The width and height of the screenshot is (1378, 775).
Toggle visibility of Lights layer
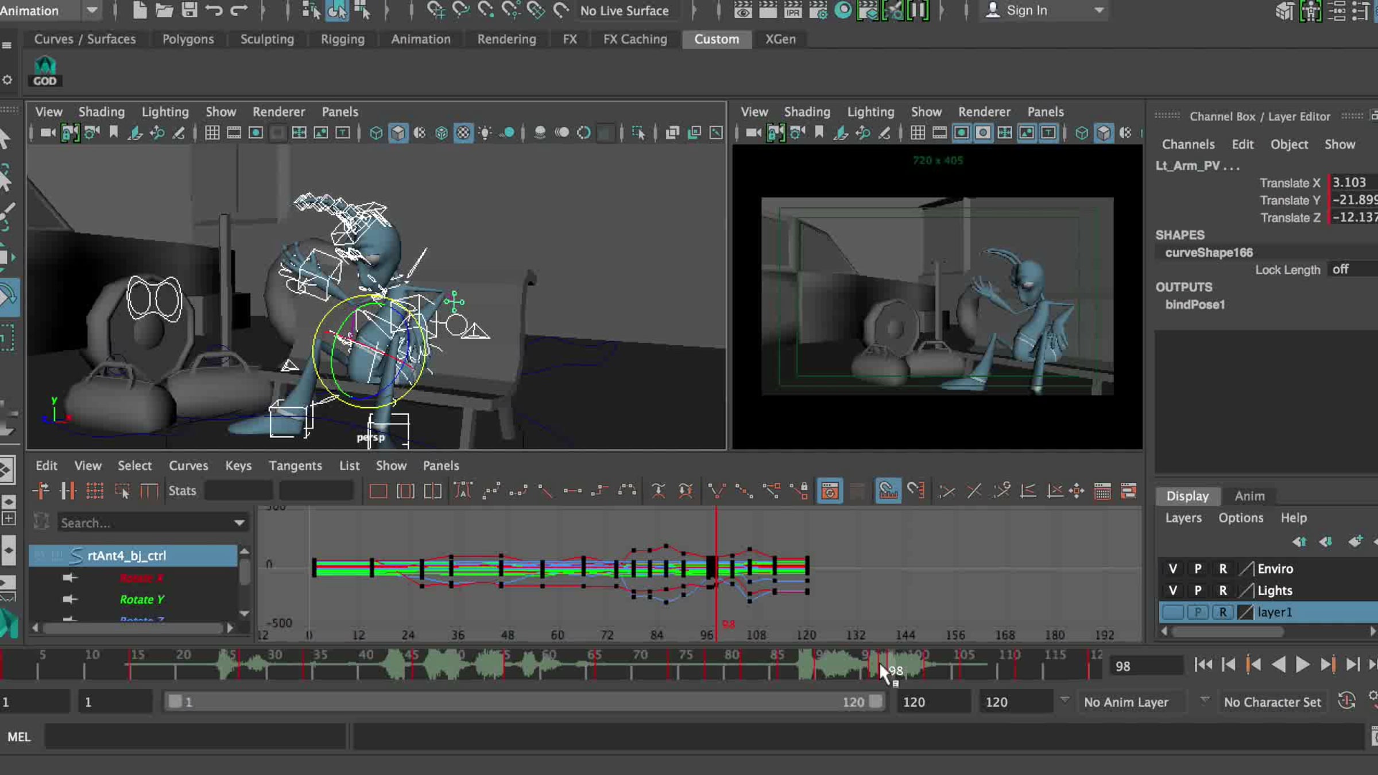[x=1172, y=590]
